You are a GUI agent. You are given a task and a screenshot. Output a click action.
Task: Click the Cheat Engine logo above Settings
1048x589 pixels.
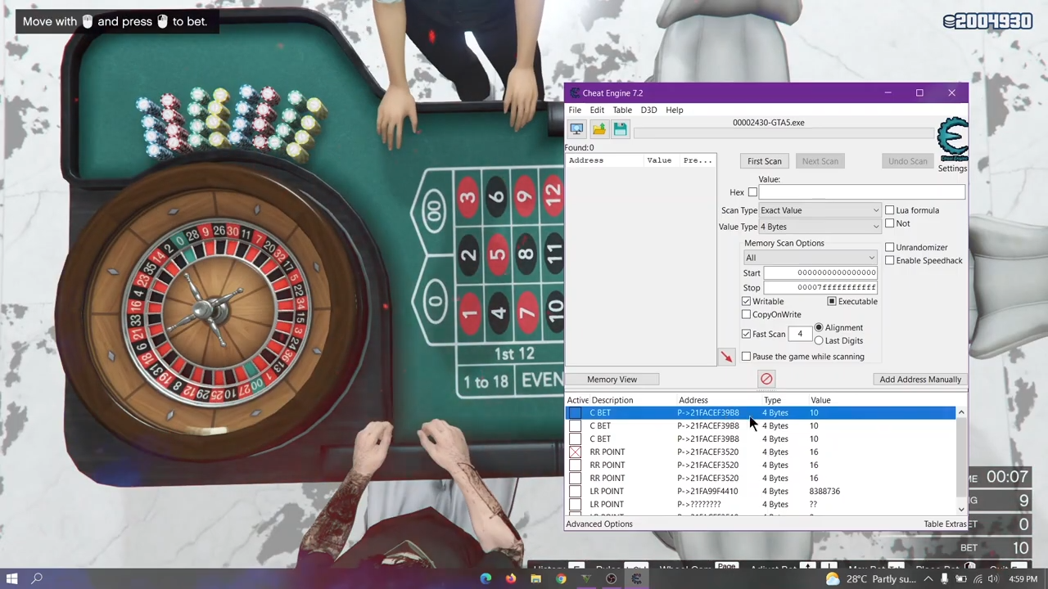pos(952,139)
